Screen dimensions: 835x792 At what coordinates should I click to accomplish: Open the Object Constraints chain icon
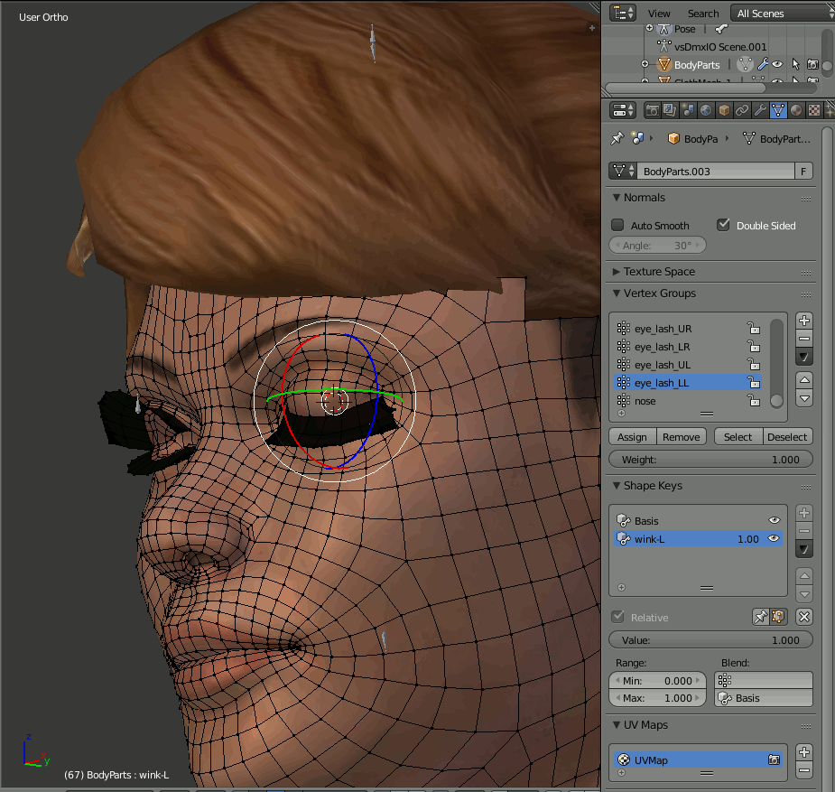[742, 110]
